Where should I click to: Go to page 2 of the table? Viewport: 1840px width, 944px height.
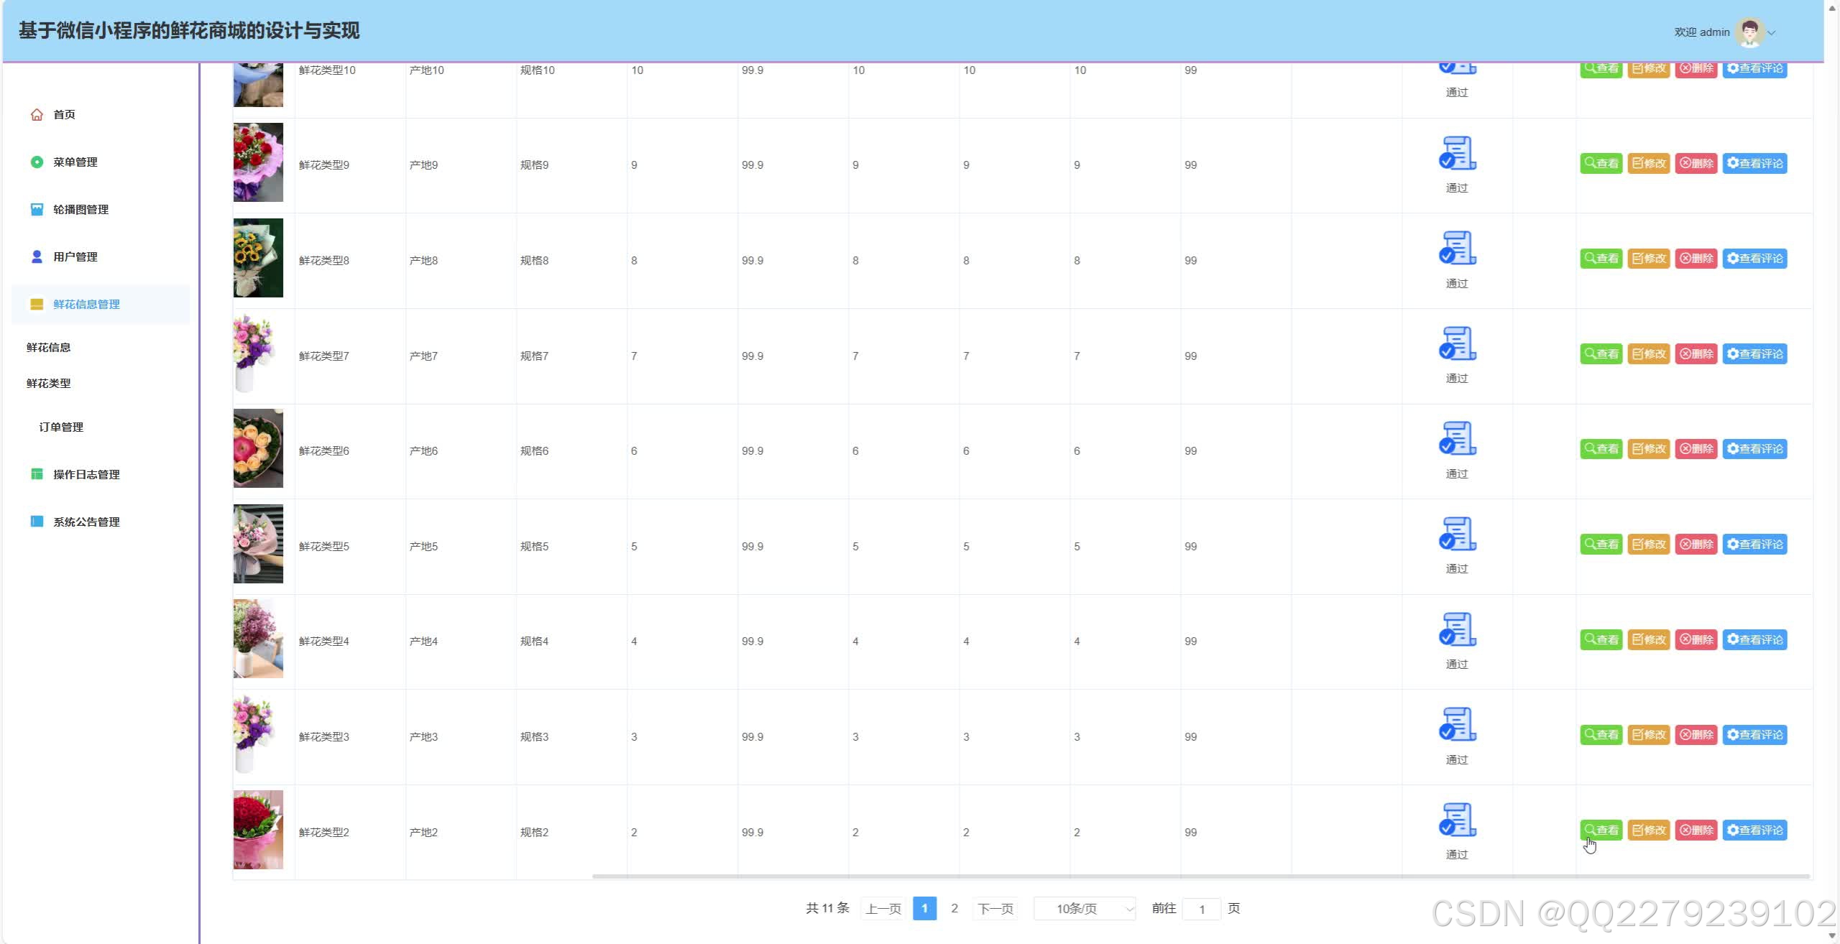coord(954,909)
